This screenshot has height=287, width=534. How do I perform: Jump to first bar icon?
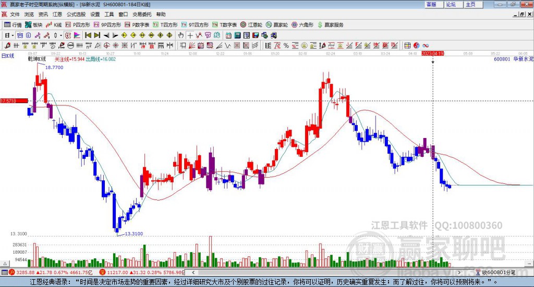[x=88, y=35]
